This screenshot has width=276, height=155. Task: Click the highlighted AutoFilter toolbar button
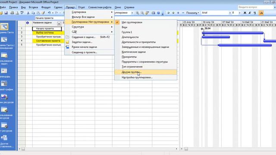point(261,13)
